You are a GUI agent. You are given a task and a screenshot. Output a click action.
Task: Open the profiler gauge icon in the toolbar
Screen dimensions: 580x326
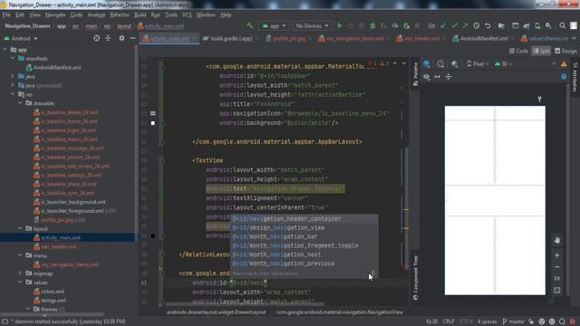(x=395, y=26)
